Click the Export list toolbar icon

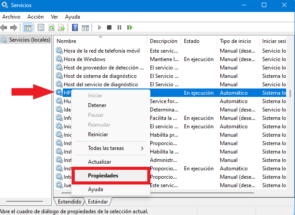click(x=61, y=28)
